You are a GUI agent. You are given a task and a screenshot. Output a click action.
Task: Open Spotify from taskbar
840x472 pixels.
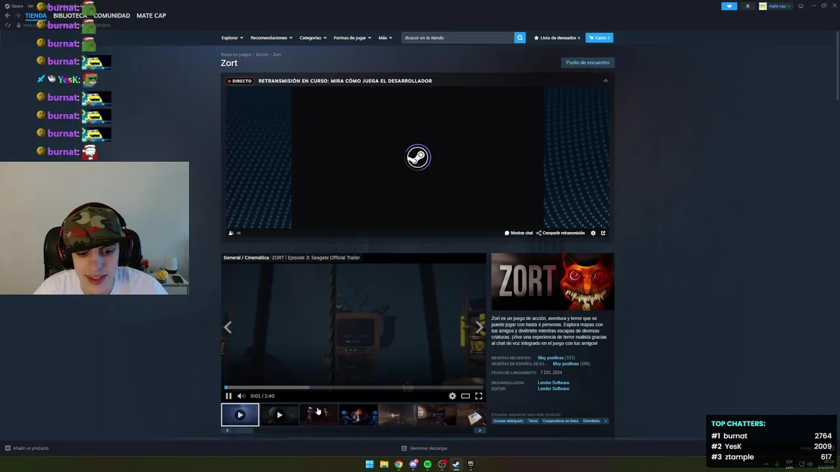(x=427, y=464)
